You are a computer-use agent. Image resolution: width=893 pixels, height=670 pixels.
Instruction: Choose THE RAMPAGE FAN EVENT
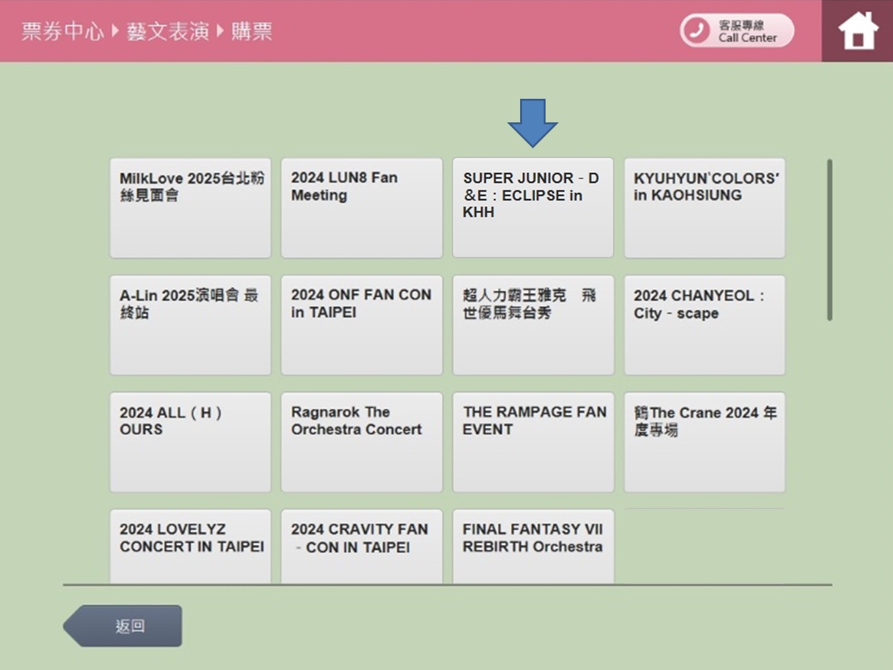pyautogui.click(x=533, y=442)
